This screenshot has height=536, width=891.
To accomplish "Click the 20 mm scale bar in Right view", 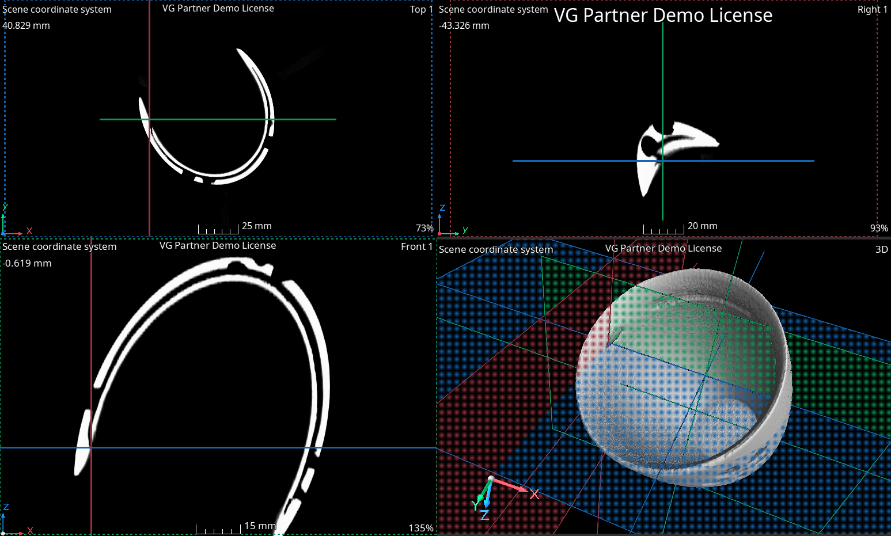I will tap(663, 229).
